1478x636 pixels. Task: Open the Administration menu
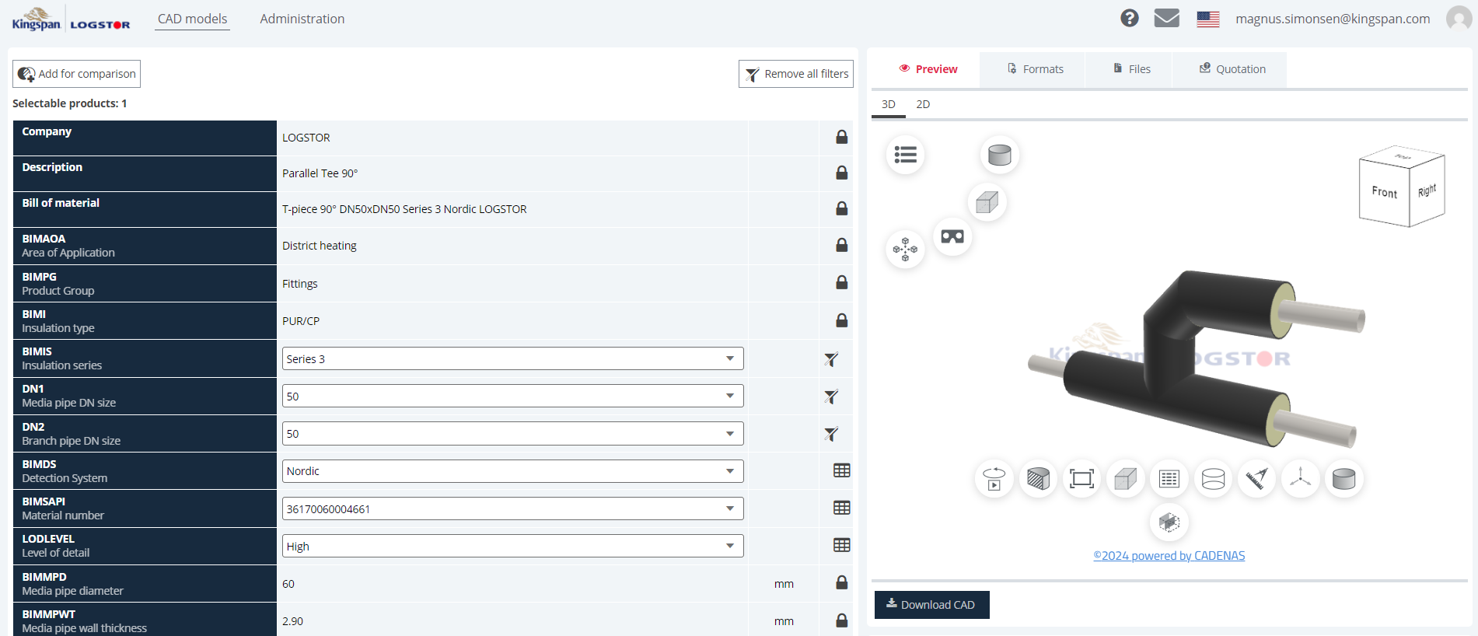click(x=302, y=19)
